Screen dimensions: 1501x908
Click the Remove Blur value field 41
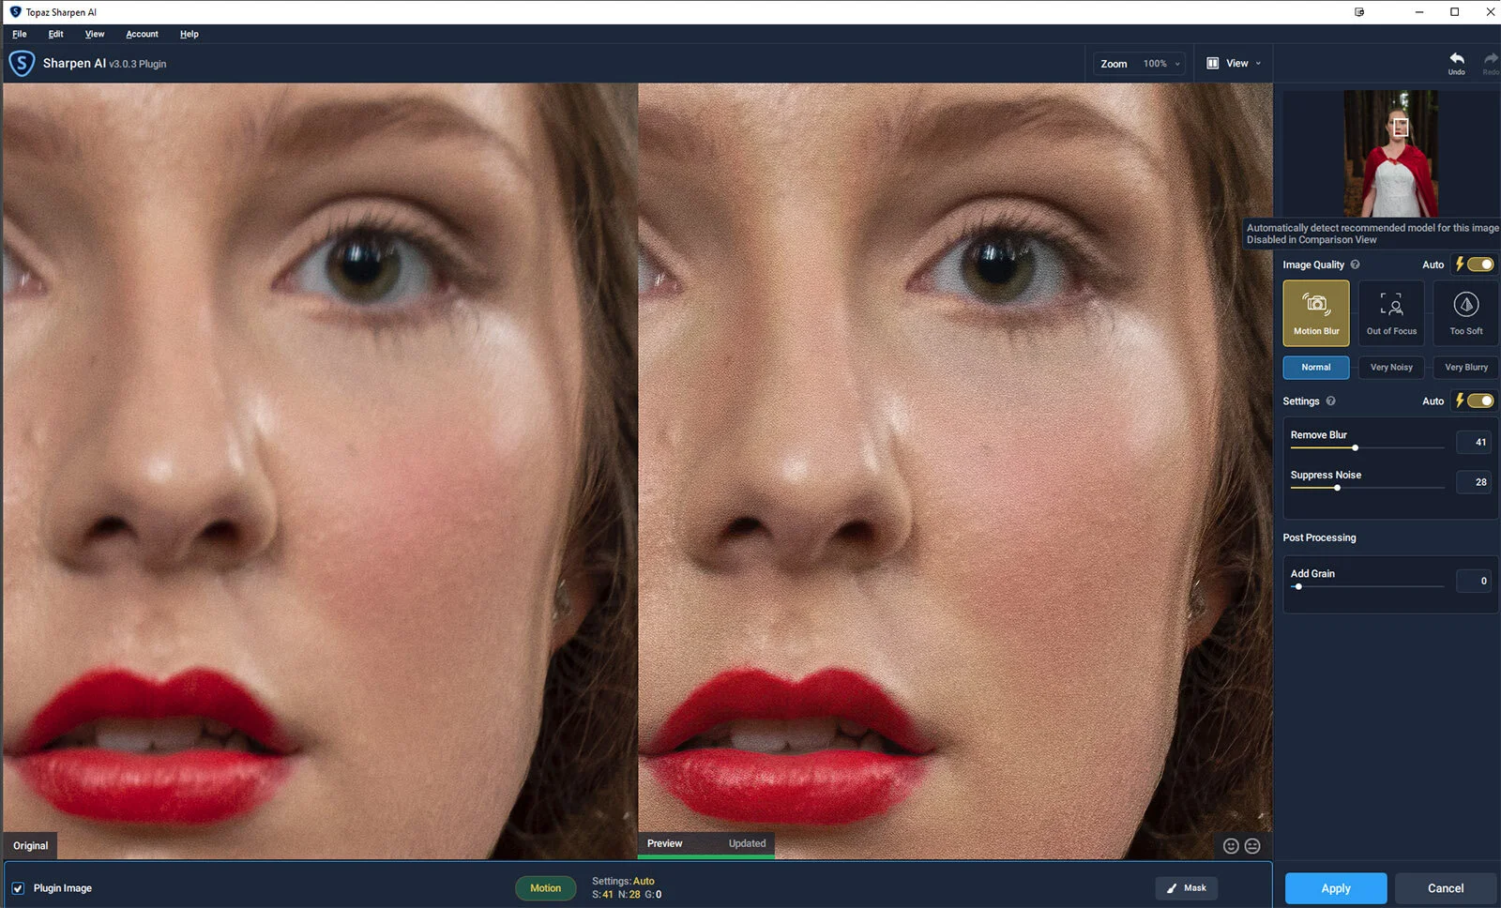(1474, 442)
